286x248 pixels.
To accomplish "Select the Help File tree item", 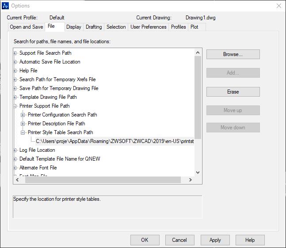I will pyautogui.click(x=28, y=71).
